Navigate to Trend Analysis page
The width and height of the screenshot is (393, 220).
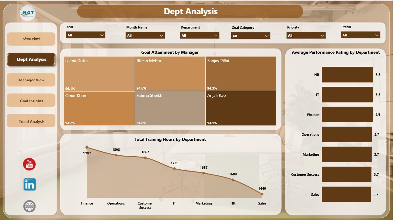[31, 121]
